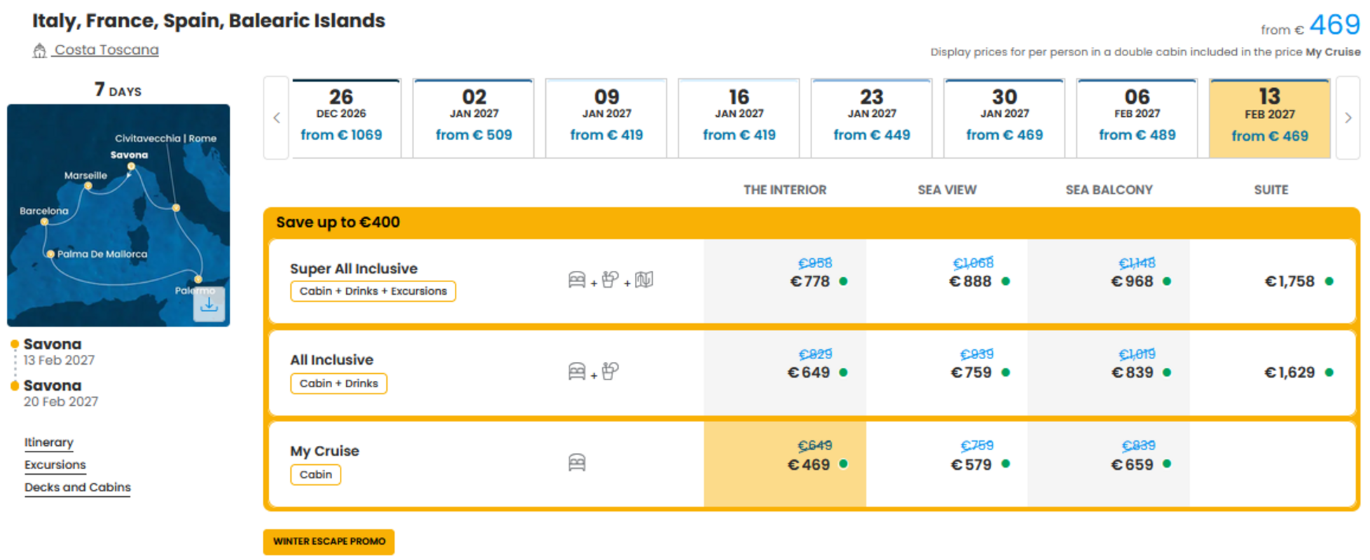Click the Super All Inclusive title
Screen dimensions: 1370x560
(x=354, y=269)
